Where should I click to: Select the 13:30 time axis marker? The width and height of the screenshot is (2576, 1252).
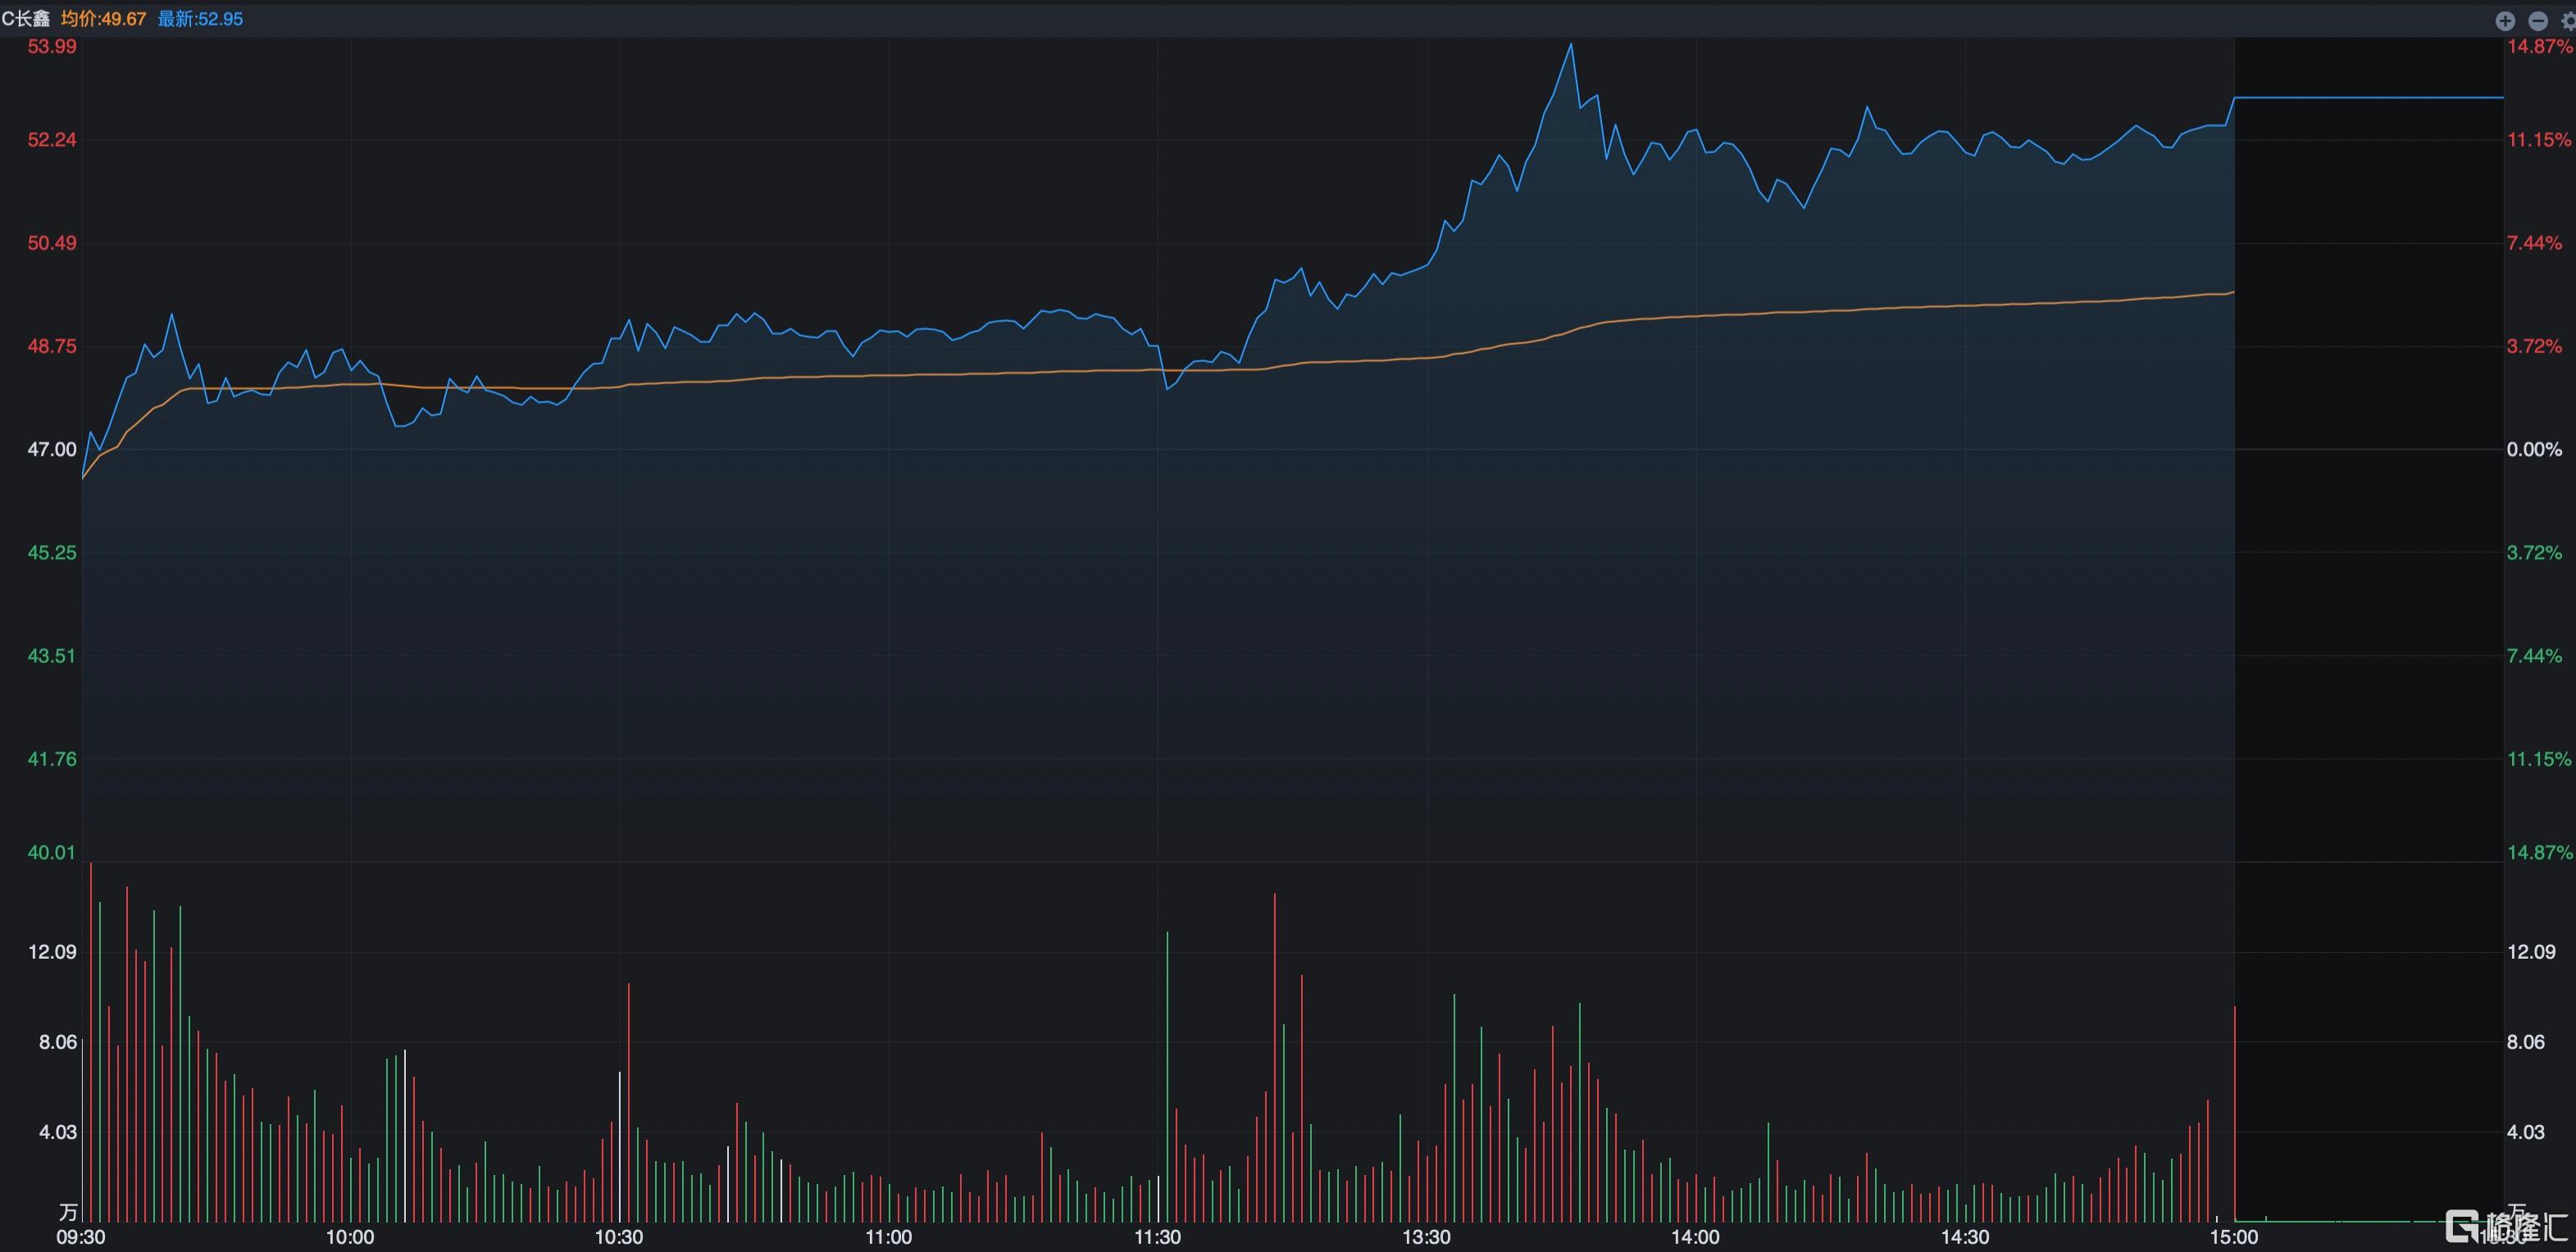(1426, 1237)
